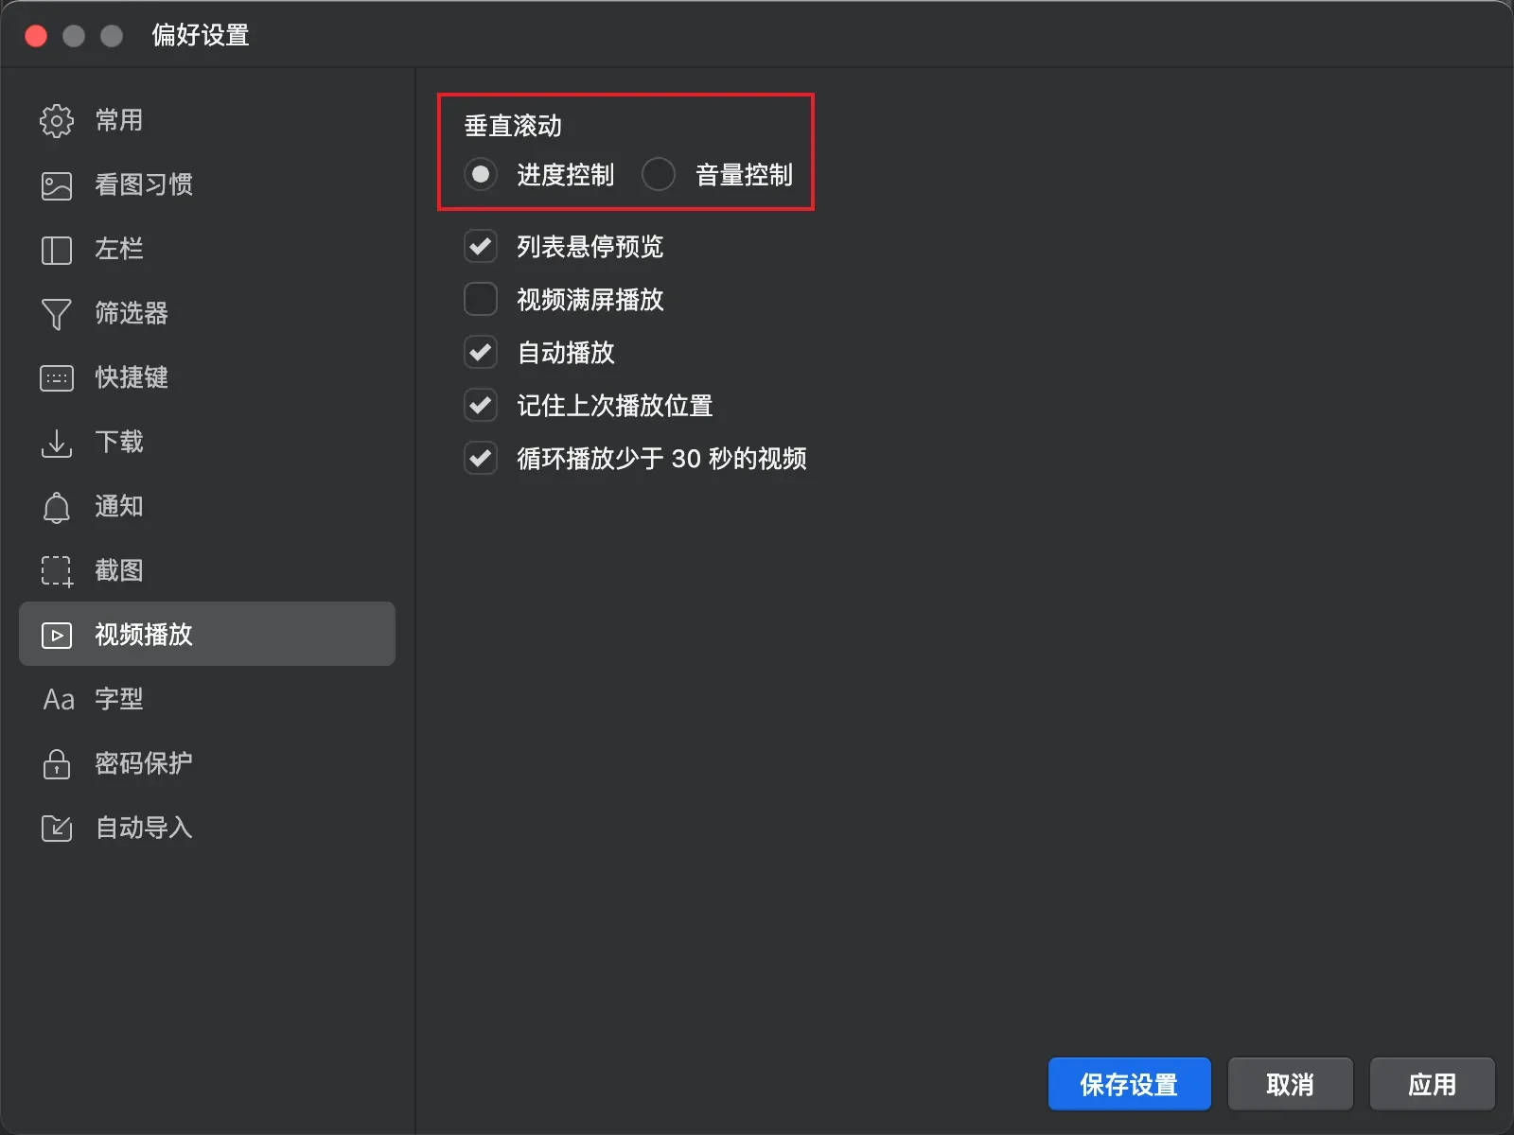Click the padlock icon for 密码保护
The image size is (1514, 1135).
[x=57, y=764]
